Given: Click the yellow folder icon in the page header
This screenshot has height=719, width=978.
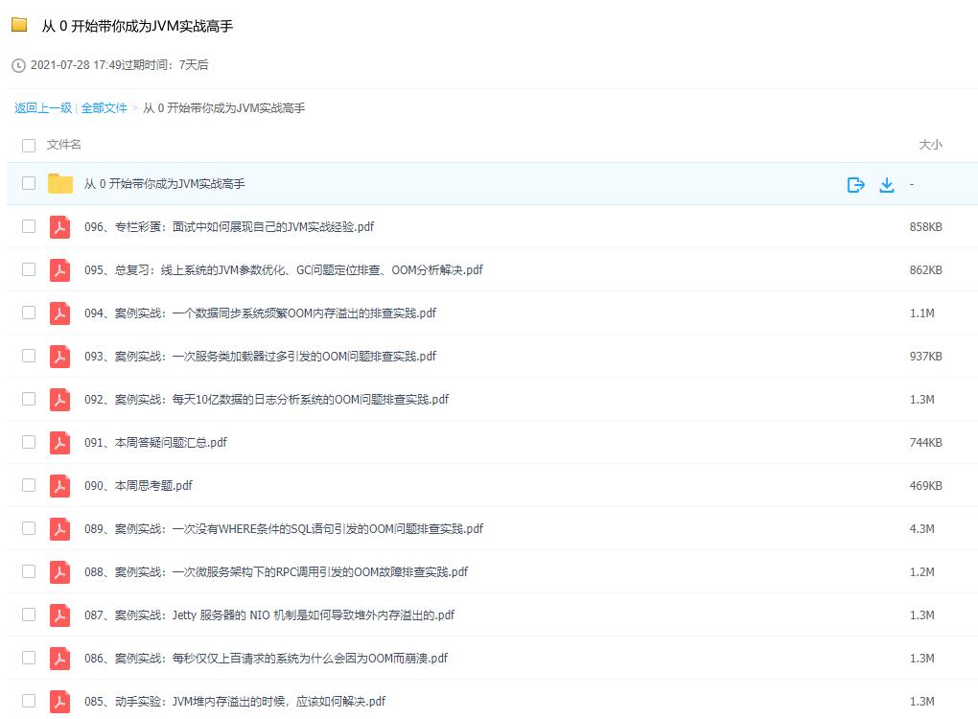Looking at the screenshot, I should click(x=20, y=27).
